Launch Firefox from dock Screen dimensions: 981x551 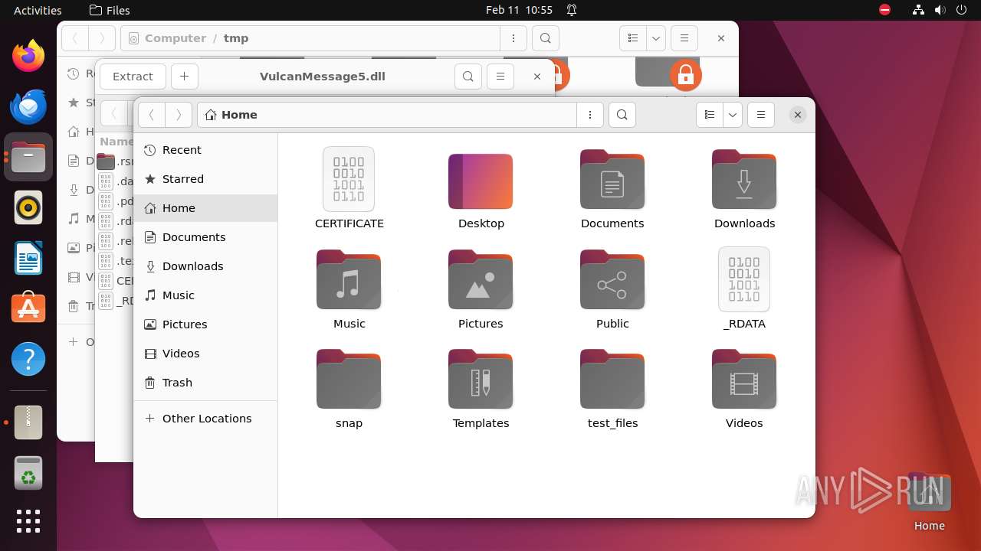click(28, 56)
